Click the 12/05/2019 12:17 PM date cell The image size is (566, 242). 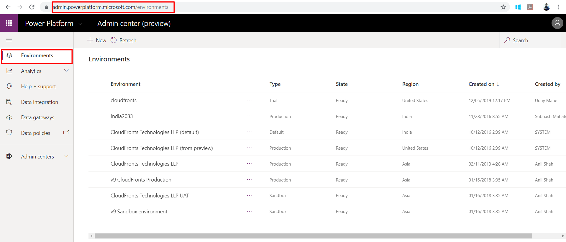tap(489, 101)
